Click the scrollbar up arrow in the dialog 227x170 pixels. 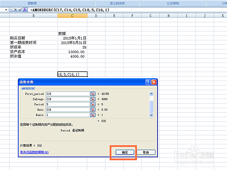[151, 93]
